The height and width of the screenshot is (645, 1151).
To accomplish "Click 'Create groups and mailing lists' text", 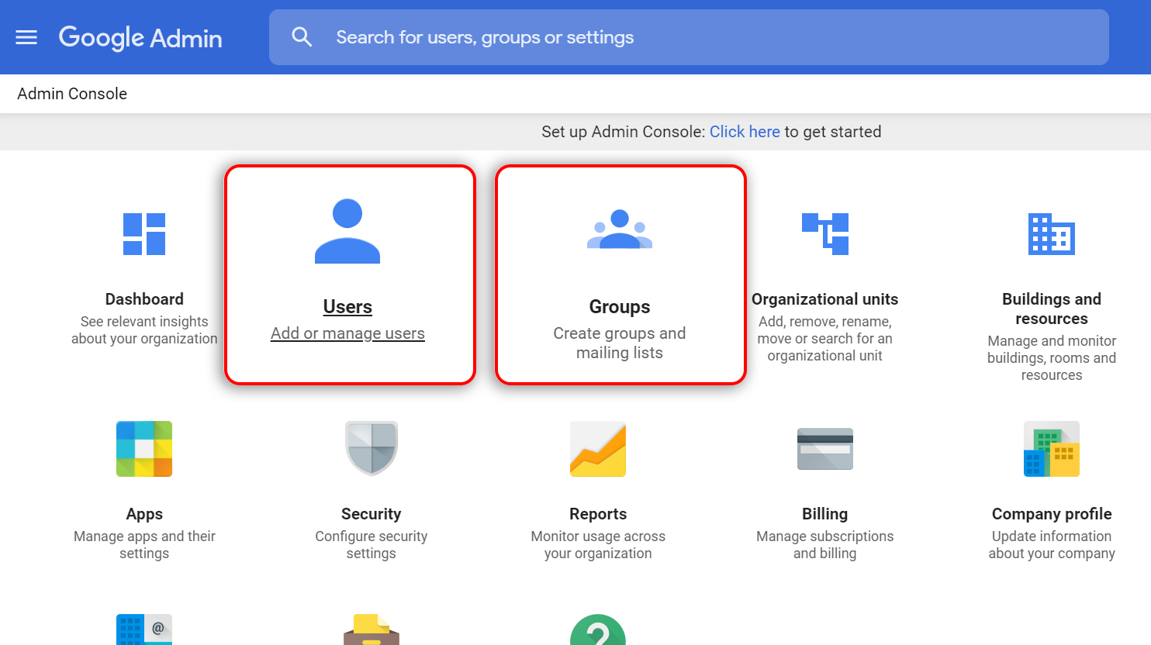I will [x=620, y=343].
